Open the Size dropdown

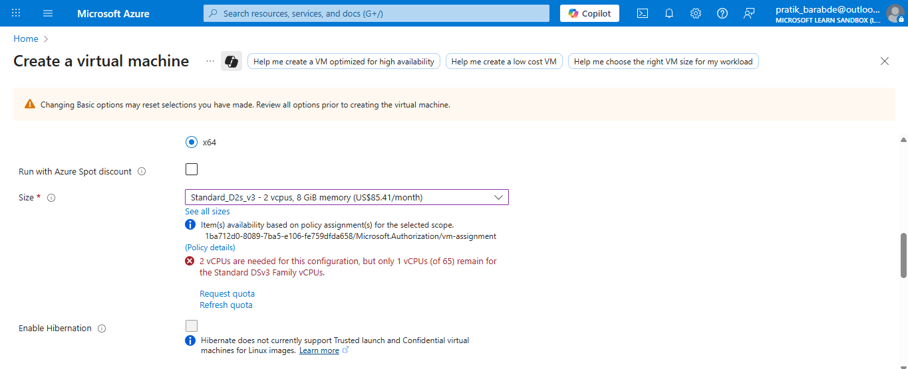tap(347, 197)
